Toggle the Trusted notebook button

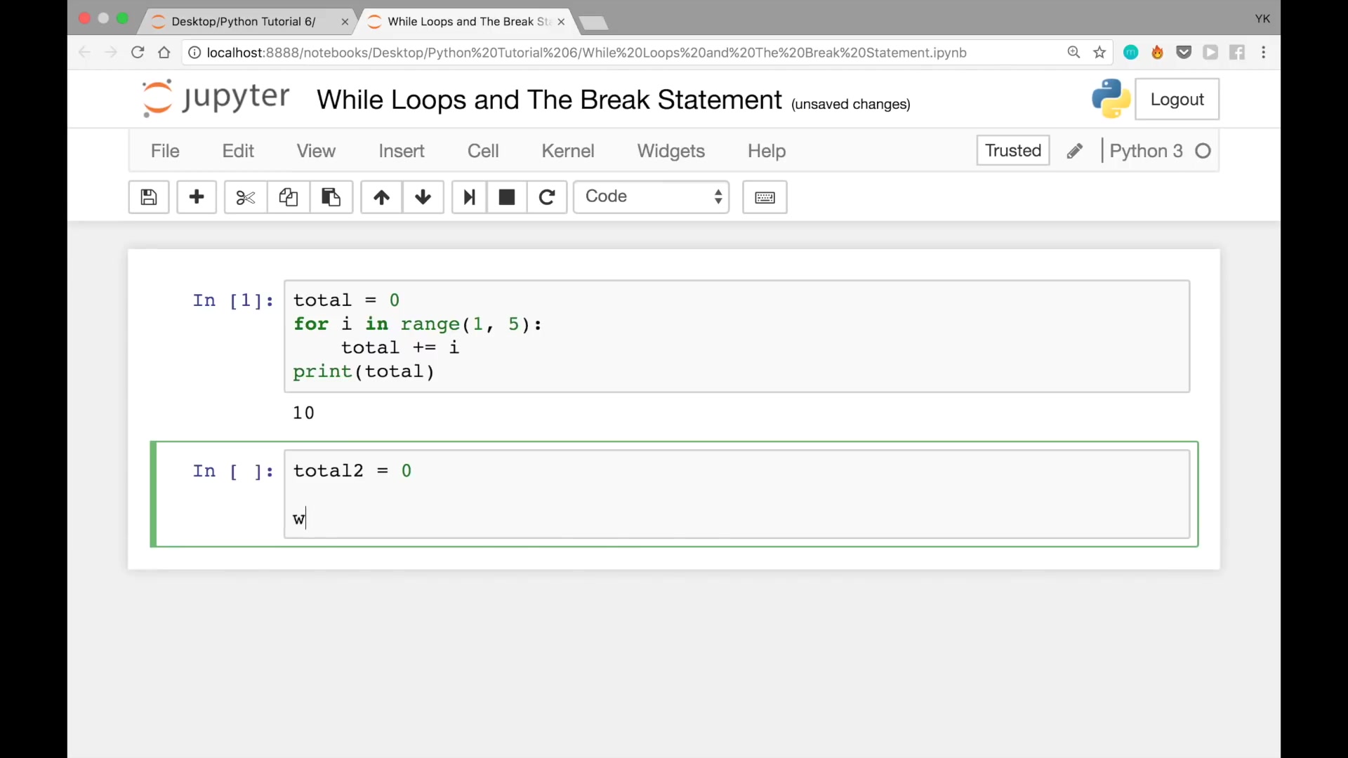tap(1012, 151)
